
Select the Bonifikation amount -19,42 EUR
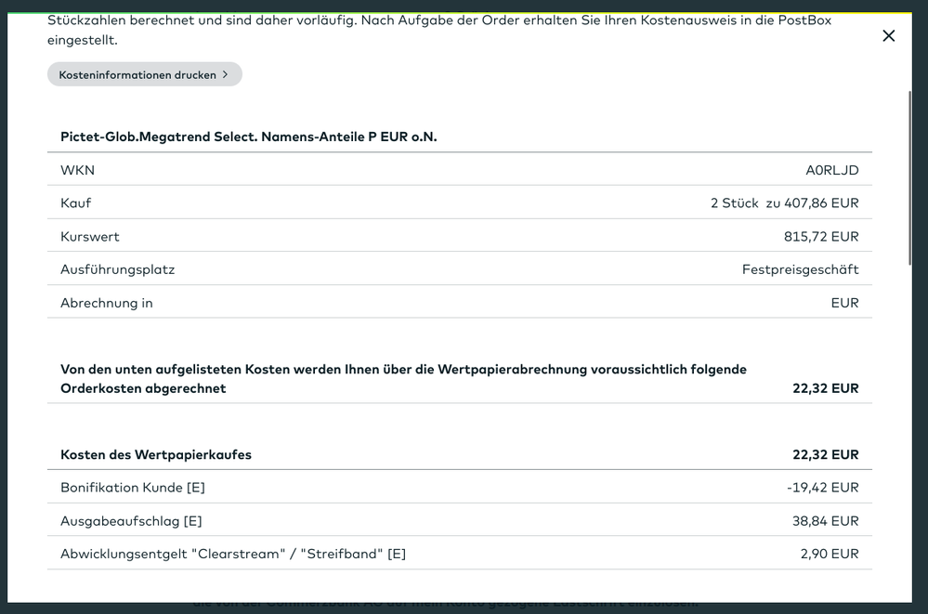click(822, 488)
